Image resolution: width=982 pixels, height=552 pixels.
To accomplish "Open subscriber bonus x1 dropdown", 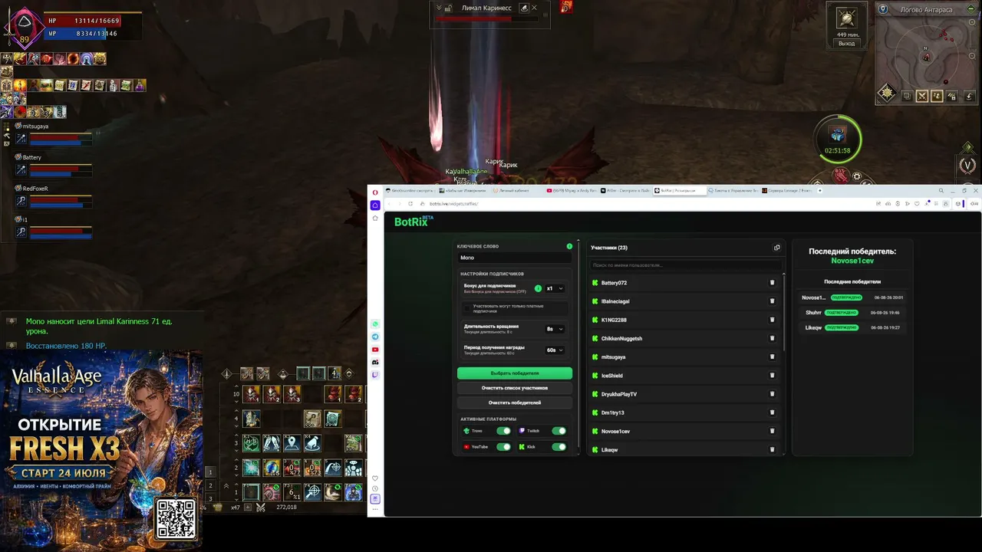I will (555, 288).
